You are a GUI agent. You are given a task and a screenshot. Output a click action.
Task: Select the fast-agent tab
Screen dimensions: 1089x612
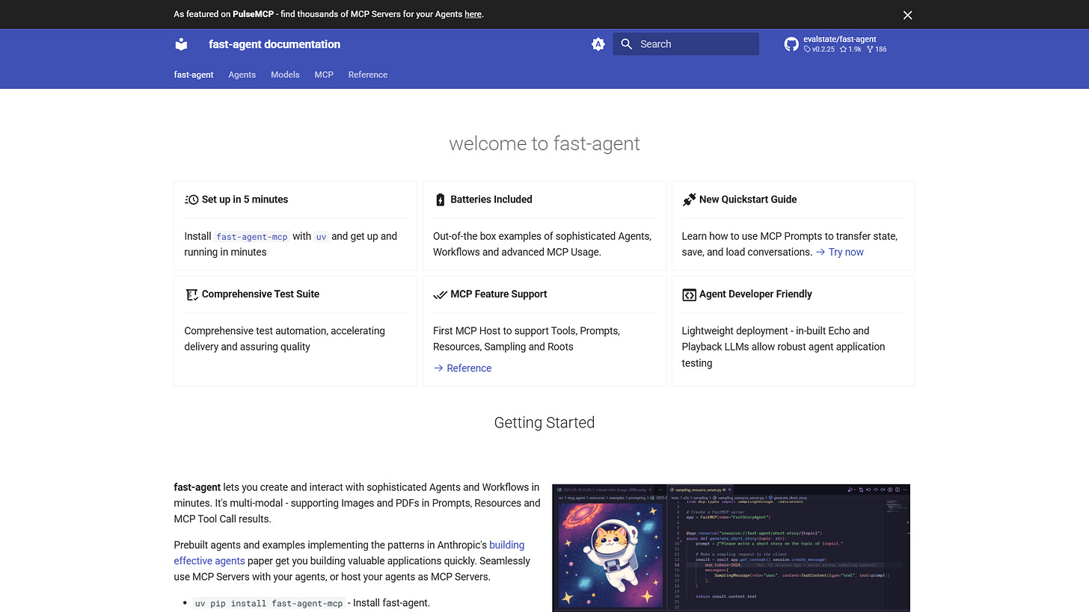194,75
